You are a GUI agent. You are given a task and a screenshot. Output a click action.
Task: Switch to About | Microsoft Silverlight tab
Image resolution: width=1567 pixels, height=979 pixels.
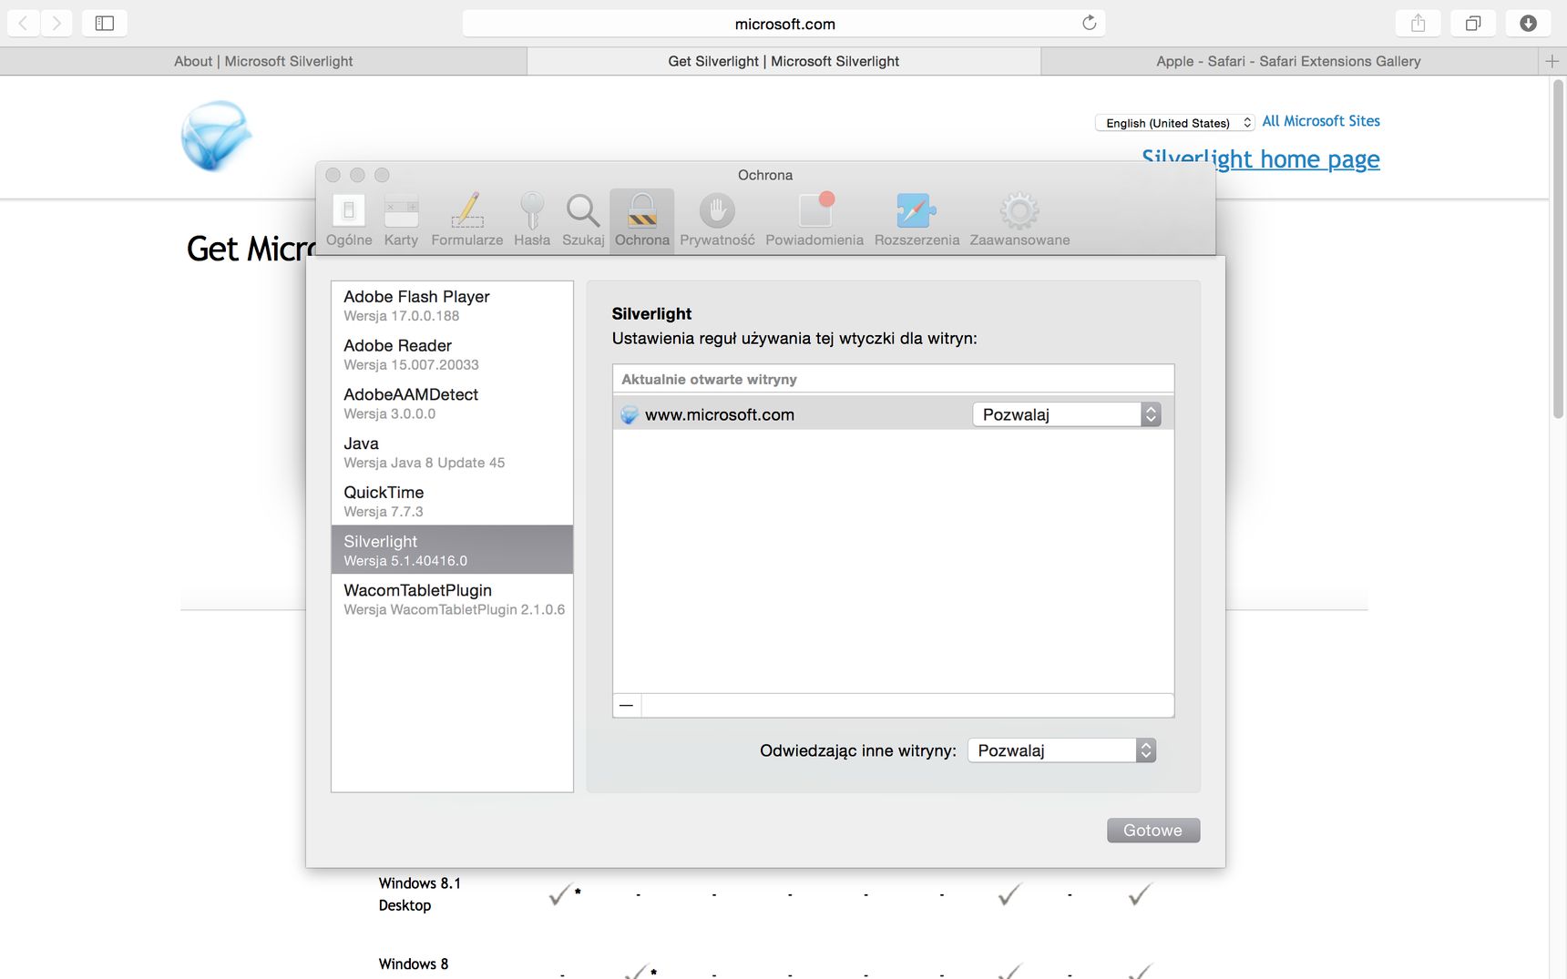click(263, 61)
